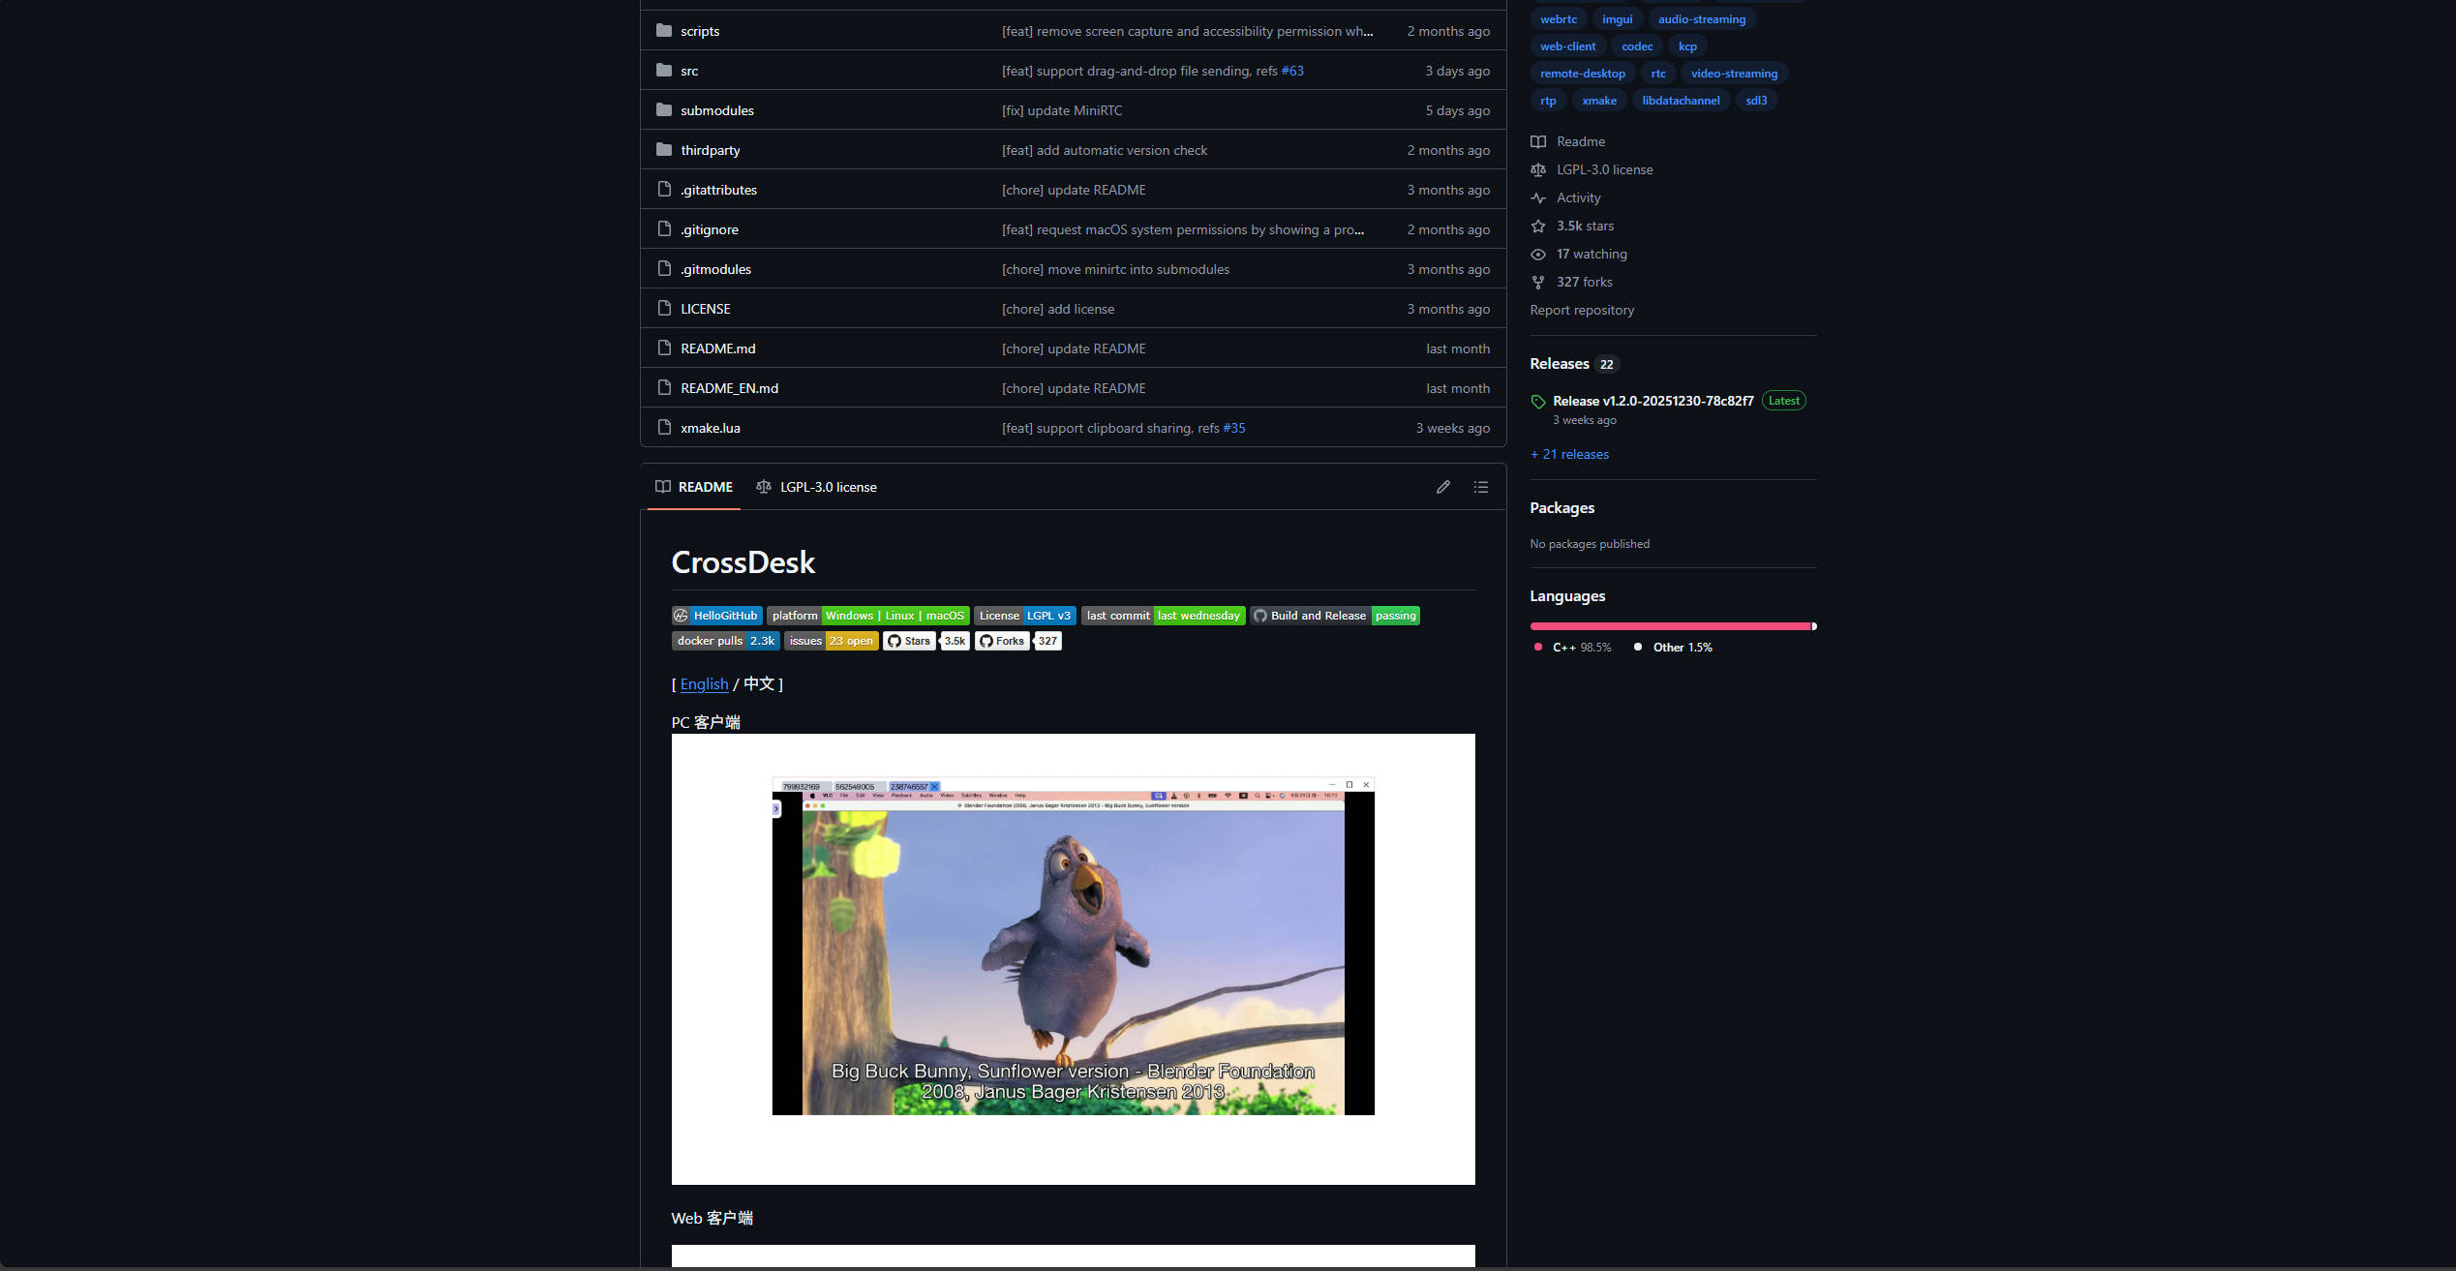Select the README tab

tap(694, 487)
